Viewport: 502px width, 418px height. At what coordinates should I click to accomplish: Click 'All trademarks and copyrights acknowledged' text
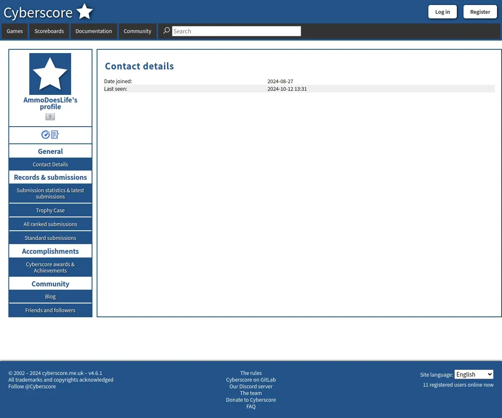(61, 380)
